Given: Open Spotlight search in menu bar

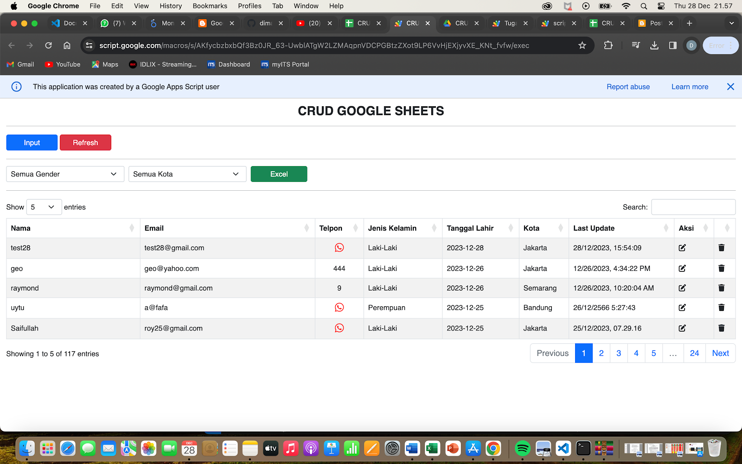Looking at the screenshot, I should 644,6.
